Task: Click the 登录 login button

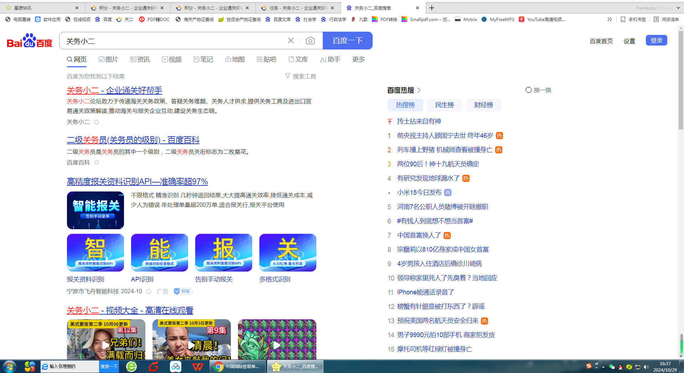Action: (656, 41)
